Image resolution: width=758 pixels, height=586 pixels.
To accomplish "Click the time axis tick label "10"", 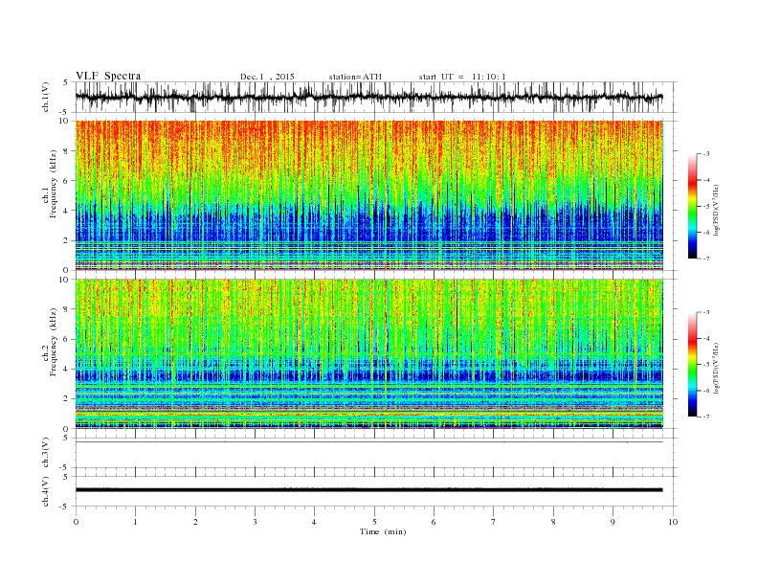I will (x=673, y=522).
